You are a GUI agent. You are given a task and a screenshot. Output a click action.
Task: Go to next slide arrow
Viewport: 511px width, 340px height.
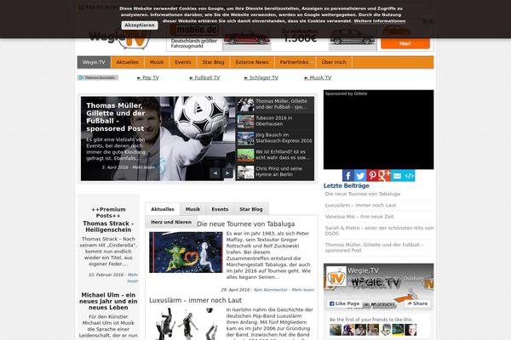(x=227, y=173)
